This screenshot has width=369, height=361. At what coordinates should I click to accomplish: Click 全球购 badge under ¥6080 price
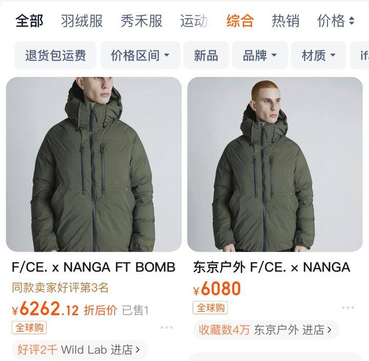click(x=211, y=308)
